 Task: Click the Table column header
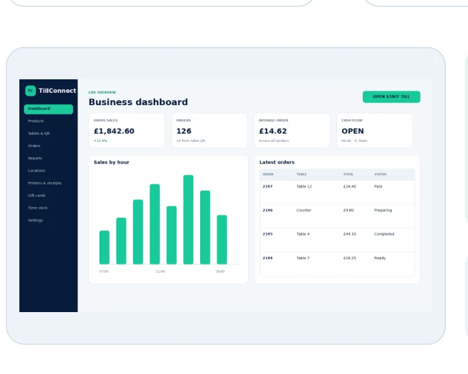tap(301, 174)
